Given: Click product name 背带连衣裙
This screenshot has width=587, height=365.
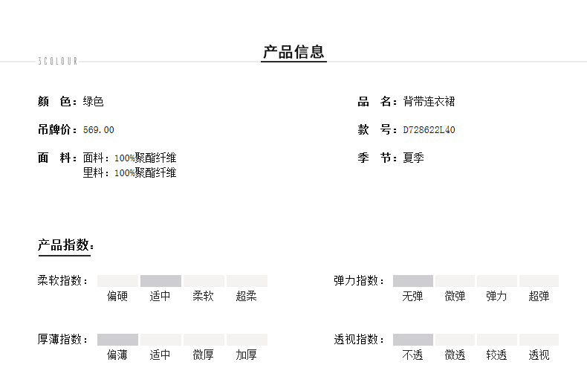Looking at the screenshot, I should 429,101.
